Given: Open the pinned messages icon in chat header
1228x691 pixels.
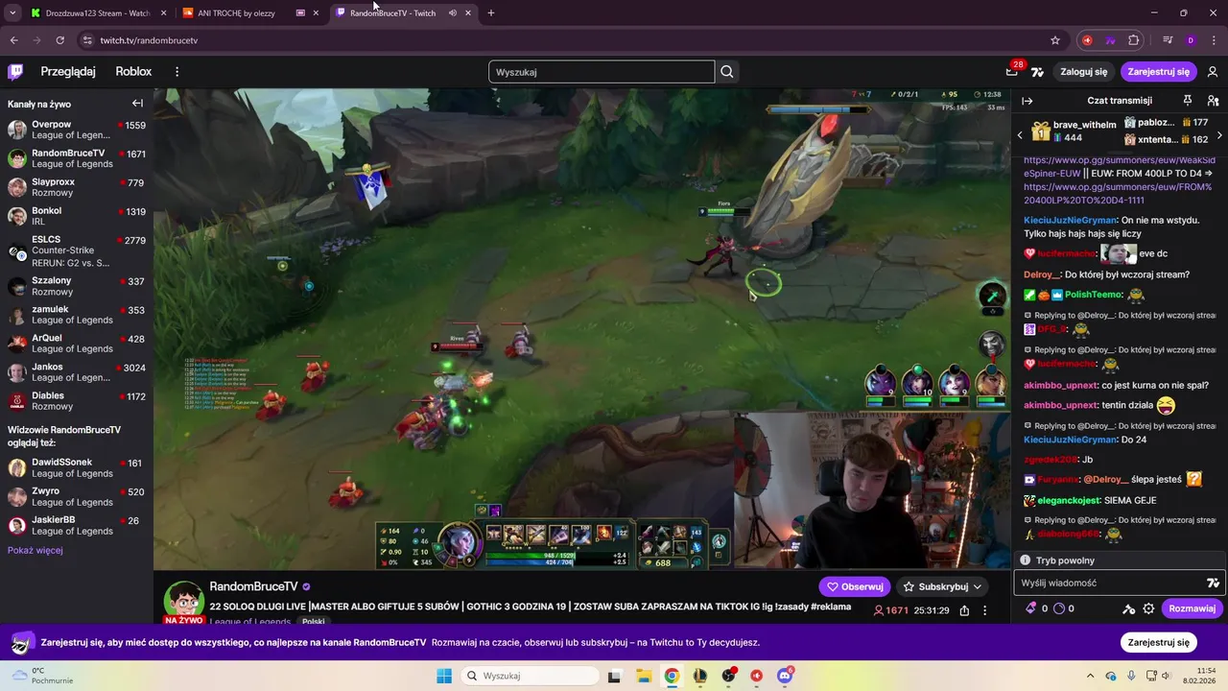Looking at the screenshot, I should pyautogui.click(x=1188, y=101).
